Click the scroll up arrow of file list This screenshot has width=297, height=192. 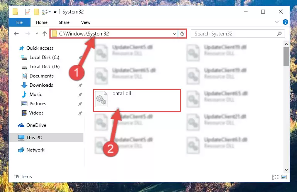286,44
